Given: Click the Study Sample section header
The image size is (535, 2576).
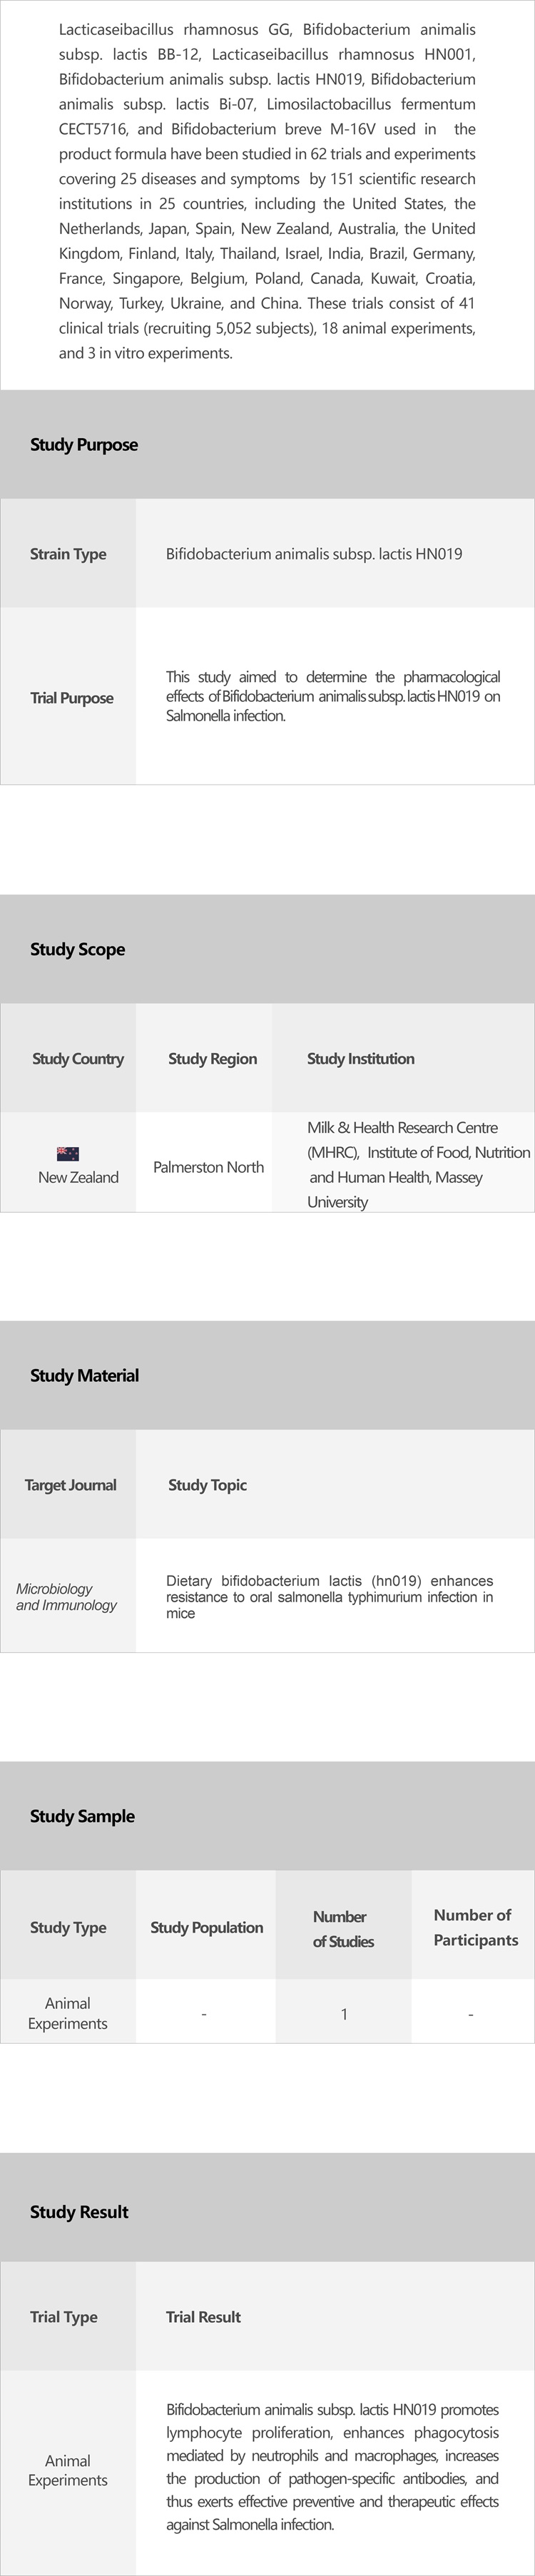Looking at the screenshot, I should 82,1816.
